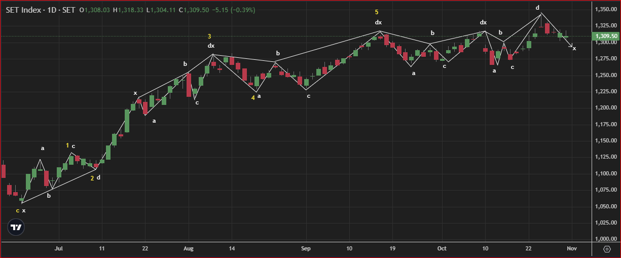Click the 19 date label on time axis
This screenshot has height=258, width=621.
click(392, 249)
